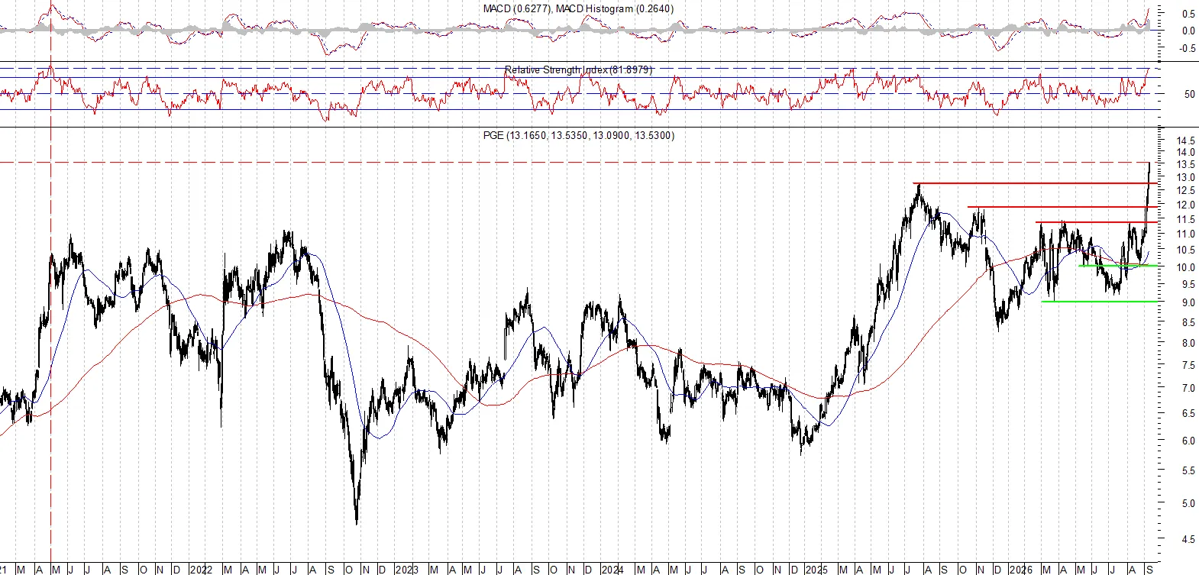Image resolution: width=1199 pixels, height=575 pixels.
Task: Click the 2022 year label on time axis
Action: (201, 570)
